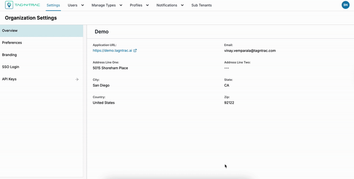Click the Demo organization heading

pos(102,32)
